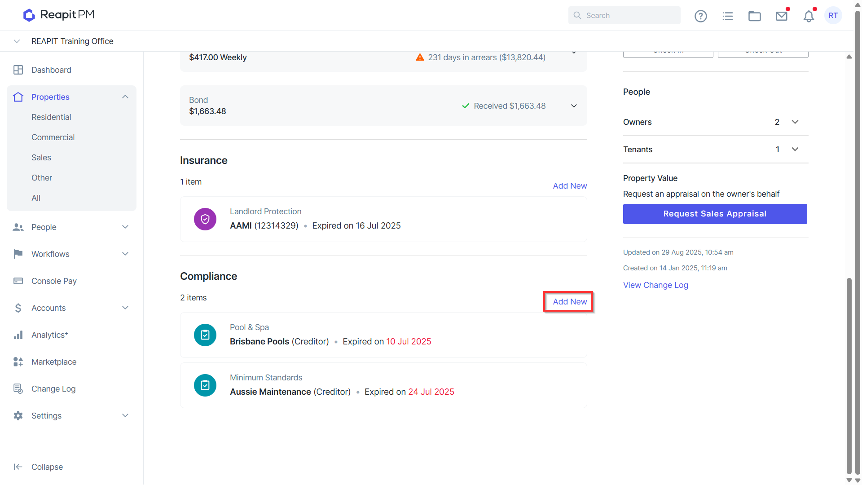Open the Aussie Maintenance compliance entry

pyautogui.click(x=383, y=385)
